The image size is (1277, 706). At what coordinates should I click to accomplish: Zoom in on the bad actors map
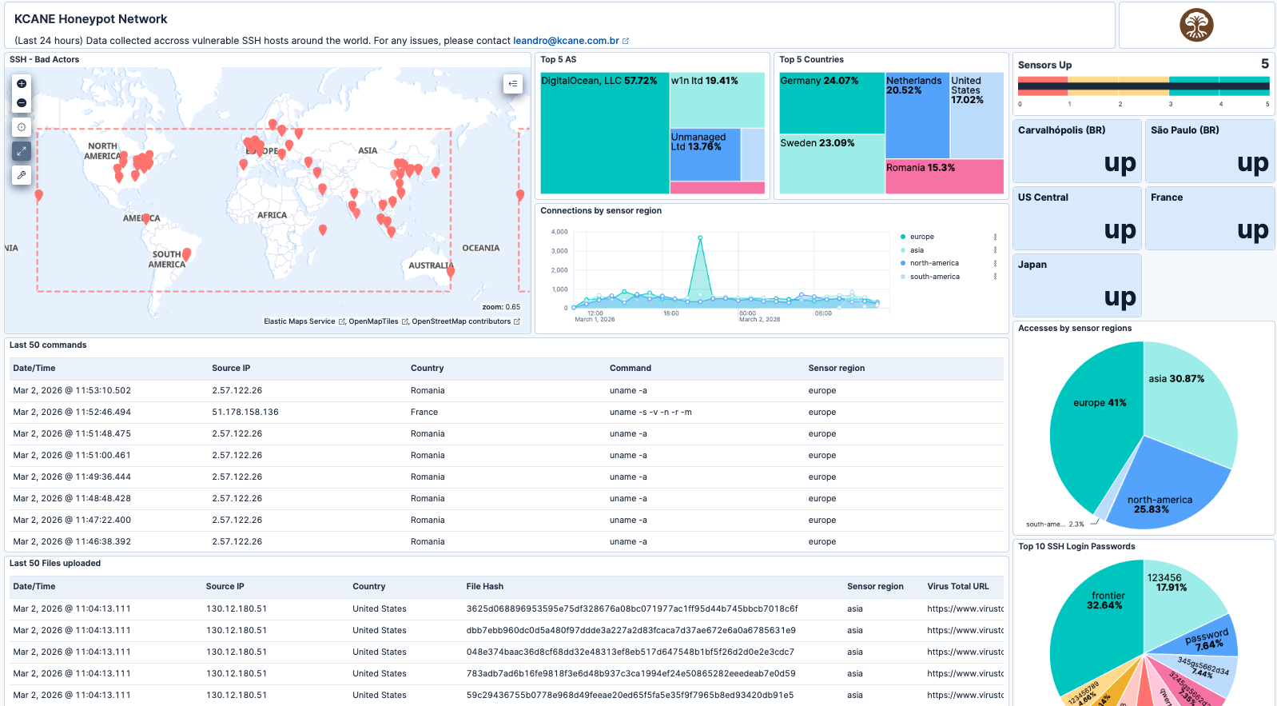pyautogui.click(x=22, y=84)
